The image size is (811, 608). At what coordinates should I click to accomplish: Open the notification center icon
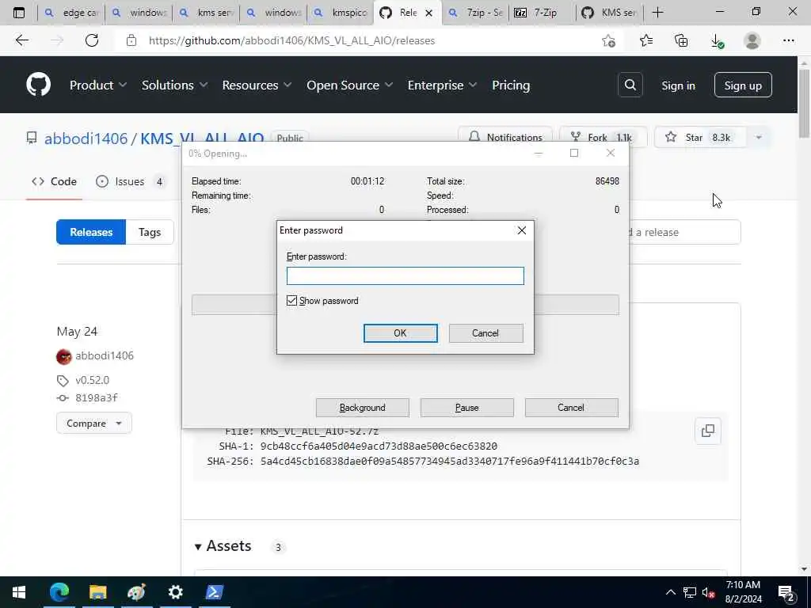tap(786, 593)
